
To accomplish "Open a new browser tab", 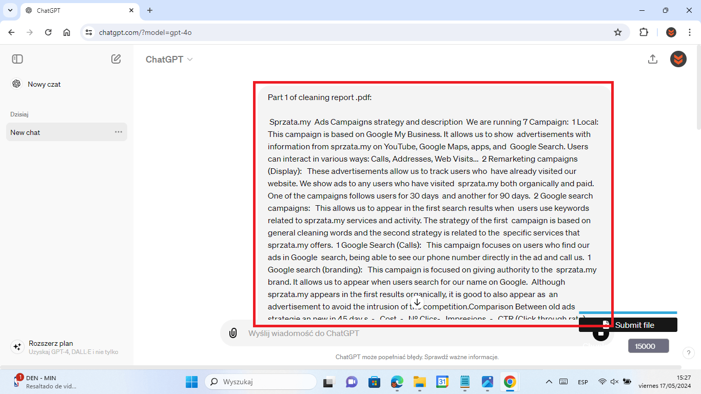I will [150, 10].
